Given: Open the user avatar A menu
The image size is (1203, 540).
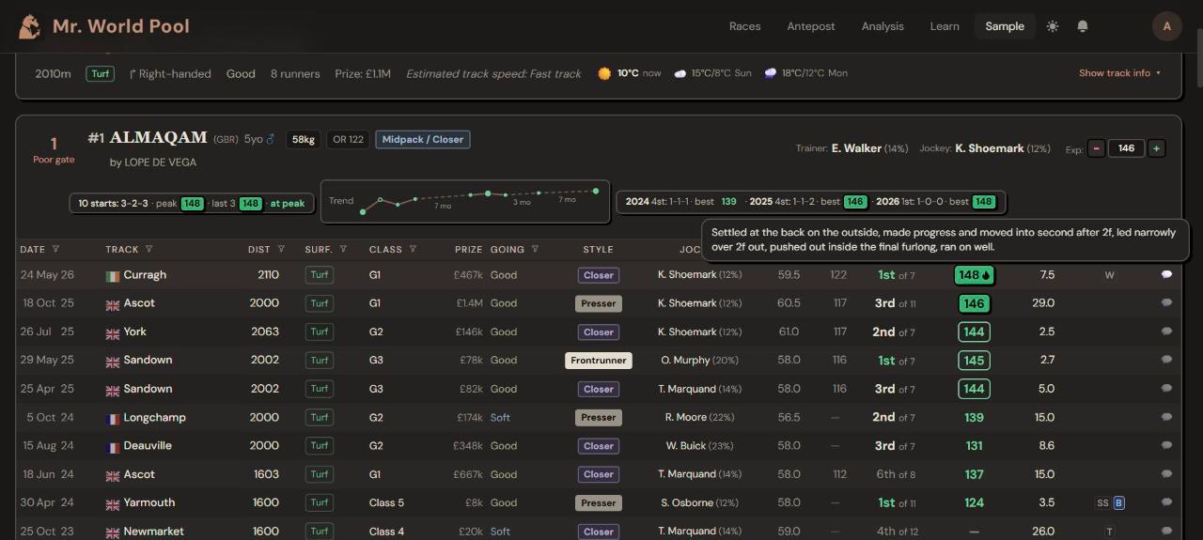Looking at the screenshot, I should click(x=1167, y=26).
